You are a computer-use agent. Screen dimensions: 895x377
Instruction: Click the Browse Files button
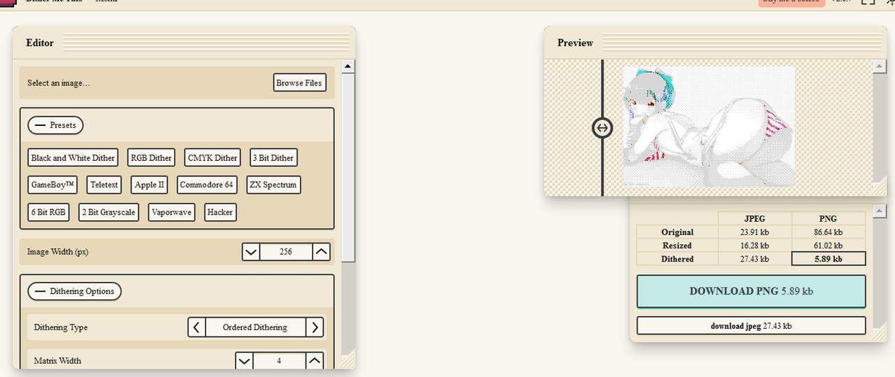click(x=299, y=83)
